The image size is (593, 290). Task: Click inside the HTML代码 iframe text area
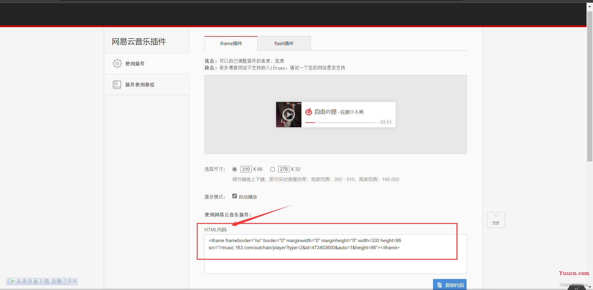[335, 254]
